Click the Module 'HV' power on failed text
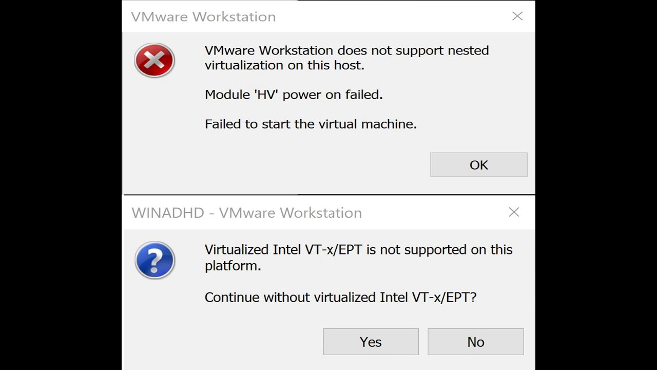657x370 pixels. tap(294, 95)
